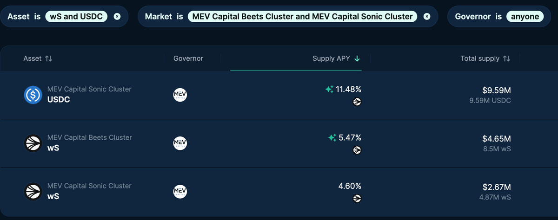
Task: Click the sparkle rewards icon beside 11.48%
Action: 329,89
